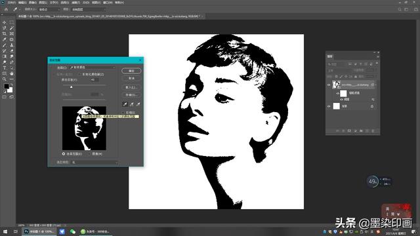Open the Layers panel flyout menu
The image size is (420, 236).
(x=378, y=57)
